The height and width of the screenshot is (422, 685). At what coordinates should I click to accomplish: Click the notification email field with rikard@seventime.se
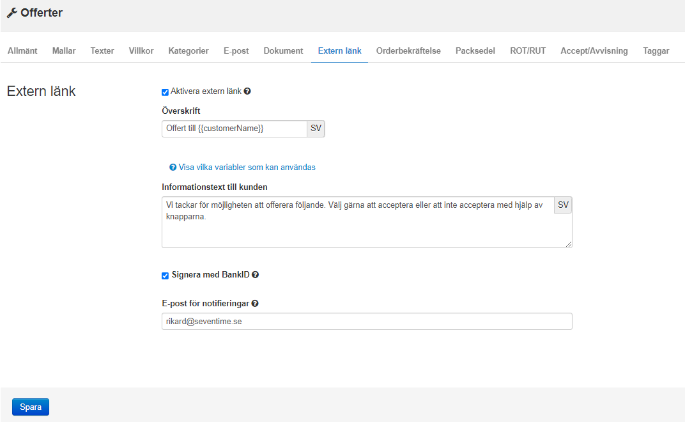(x=367, y=322)
